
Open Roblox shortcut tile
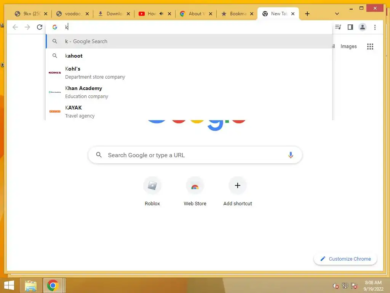(152, 192)
